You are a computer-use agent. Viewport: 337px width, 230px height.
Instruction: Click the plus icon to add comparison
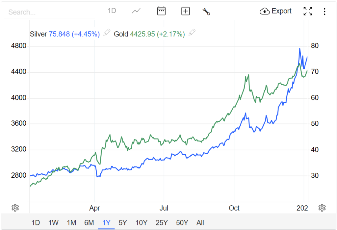coord(186,11)
